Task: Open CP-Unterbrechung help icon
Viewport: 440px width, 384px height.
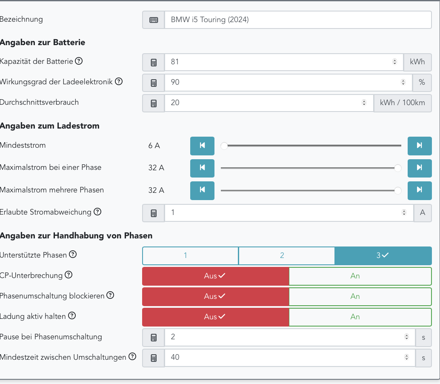Action: [69, 275]
